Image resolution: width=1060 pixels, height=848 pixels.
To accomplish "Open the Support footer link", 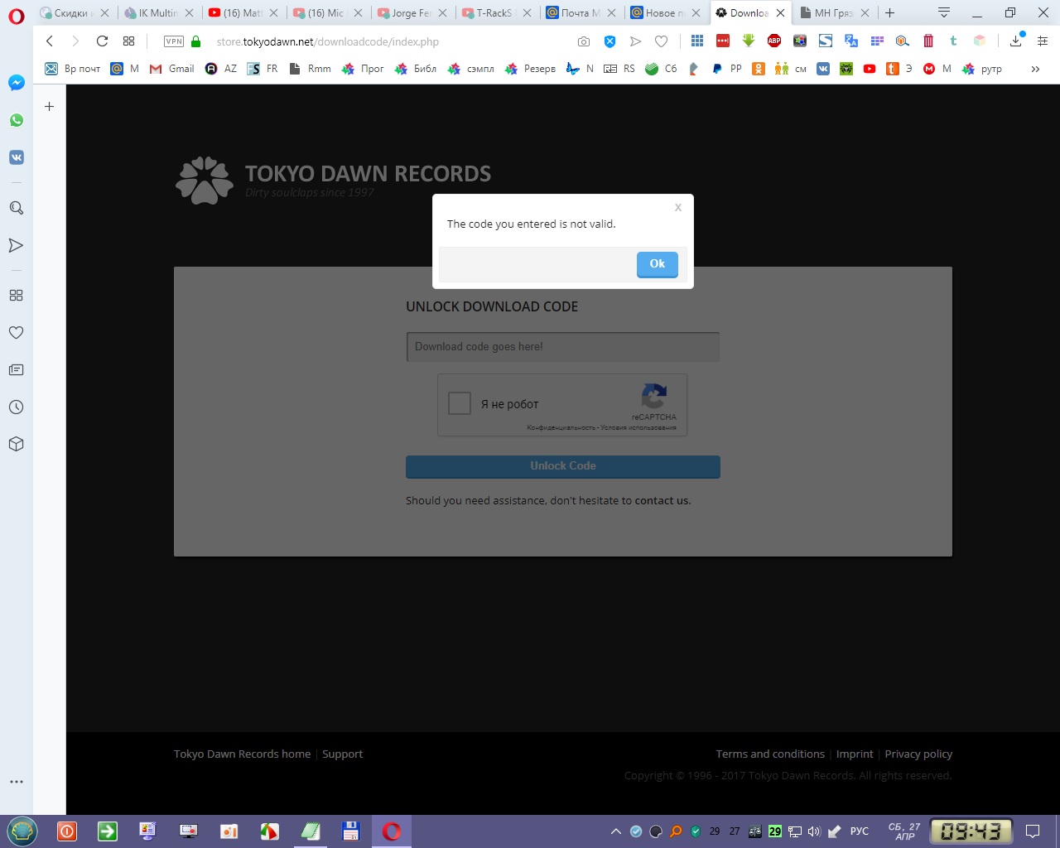I will 343,754.
